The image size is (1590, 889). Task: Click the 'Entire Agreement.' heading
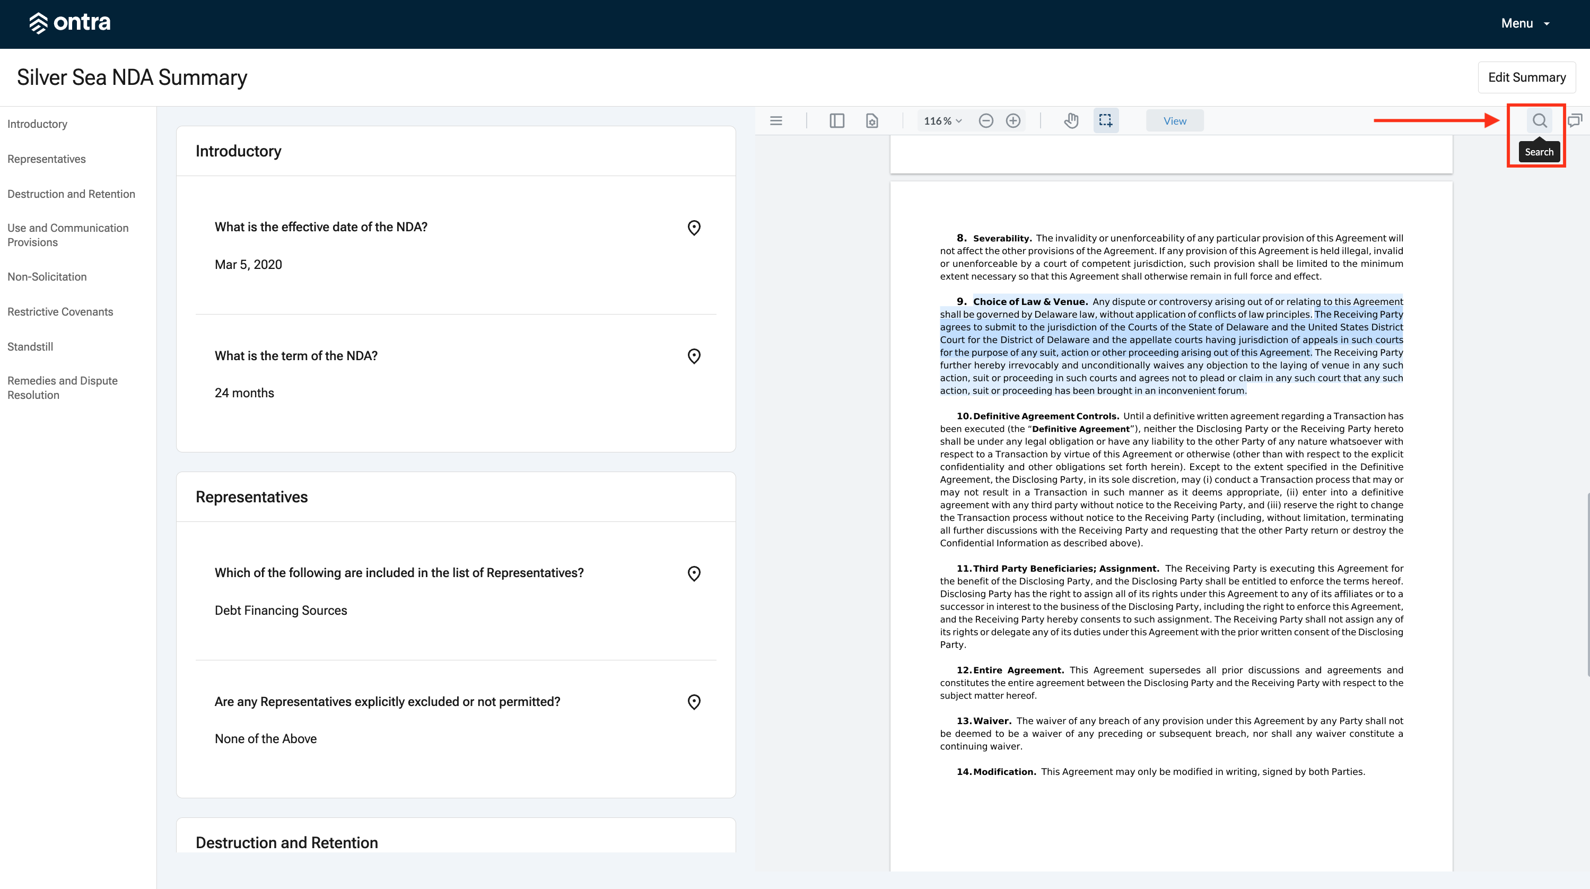1018,670
